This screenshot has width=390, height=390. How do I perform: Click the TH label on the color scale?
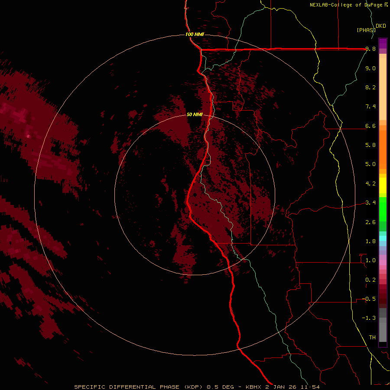tap(372, 338)
